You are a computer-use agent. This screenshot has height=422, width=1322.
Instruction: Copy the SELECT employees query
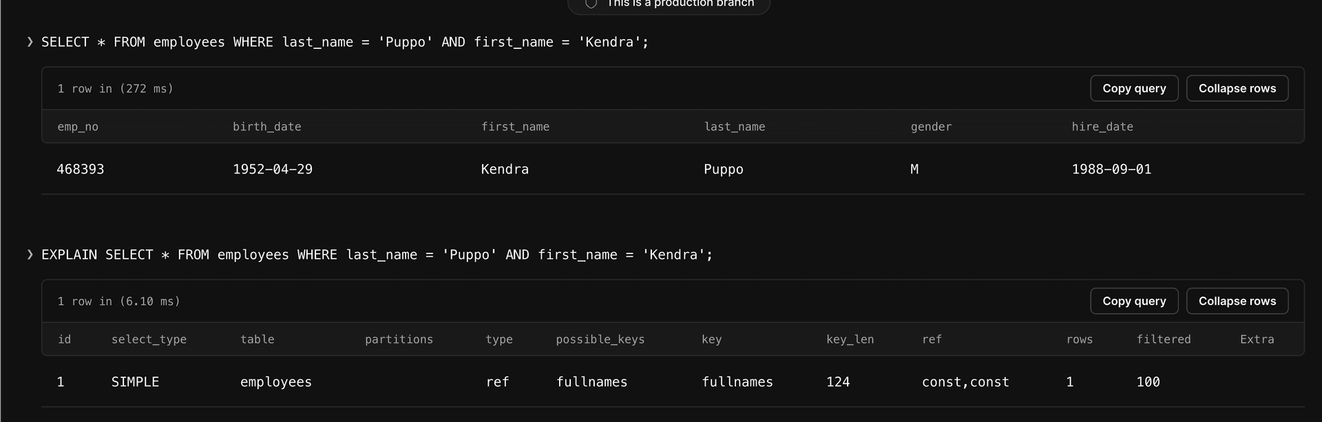click(1134, 88)
